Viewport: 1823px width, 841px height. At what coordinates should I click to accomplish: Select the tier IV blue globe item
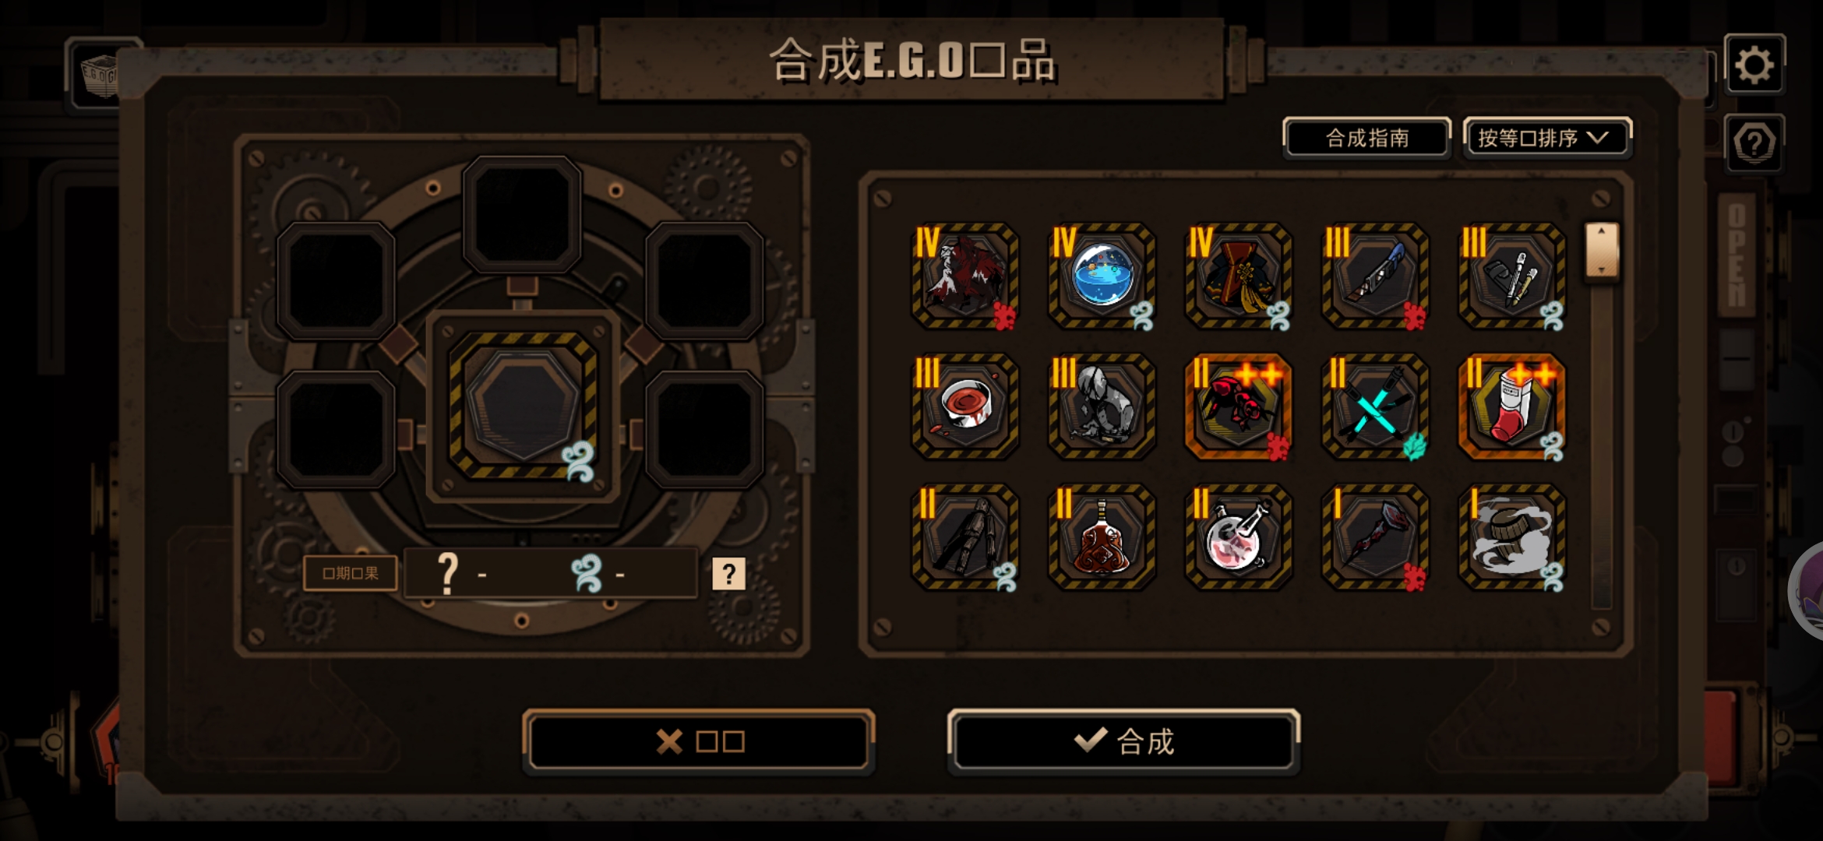coord(1102,276)
